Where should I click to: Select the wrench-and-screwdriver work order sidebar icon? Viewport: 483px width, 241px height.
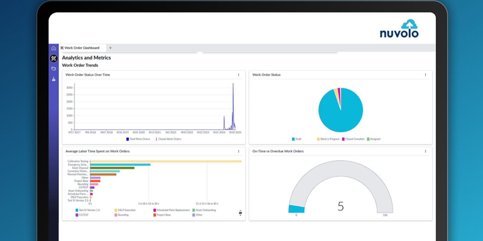[x=54, y=58]
